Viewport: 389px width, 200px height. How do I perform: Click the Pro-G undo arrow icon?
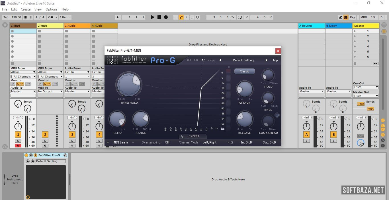coord(189,60)
